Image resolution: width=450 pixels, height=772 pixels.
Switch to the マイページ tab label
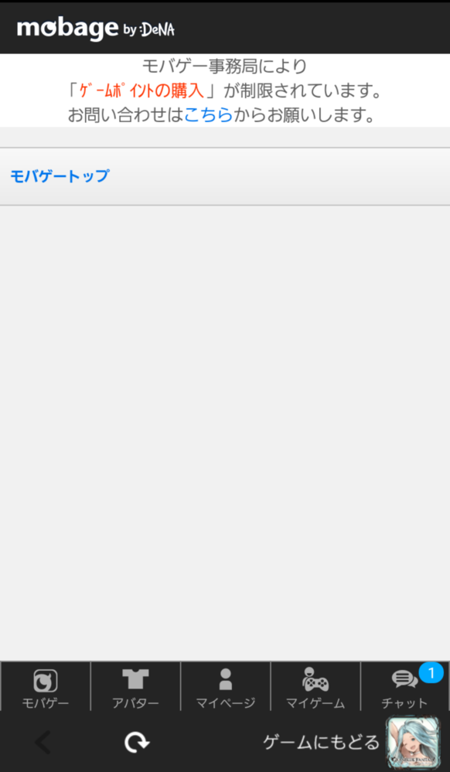(x=226, y=703)
